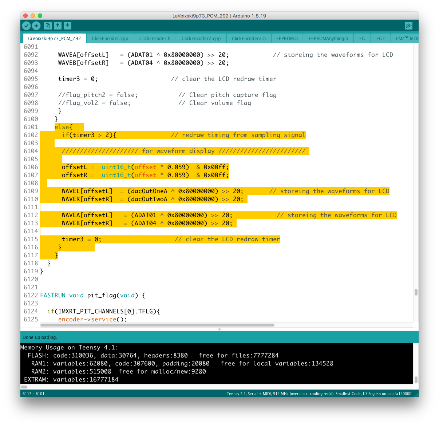
Task: Click the editor vertical scrollbar thumb
Action: point(416,292)
